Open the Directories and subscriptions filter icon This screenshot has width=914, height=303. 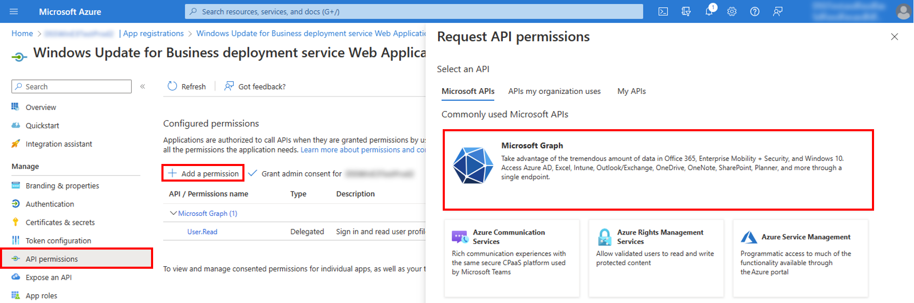point(686,11)
